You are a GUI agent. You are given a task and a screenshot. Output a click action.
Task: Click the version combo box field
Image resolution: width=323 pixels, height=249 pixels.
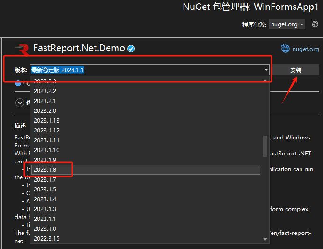click(150, 70)
